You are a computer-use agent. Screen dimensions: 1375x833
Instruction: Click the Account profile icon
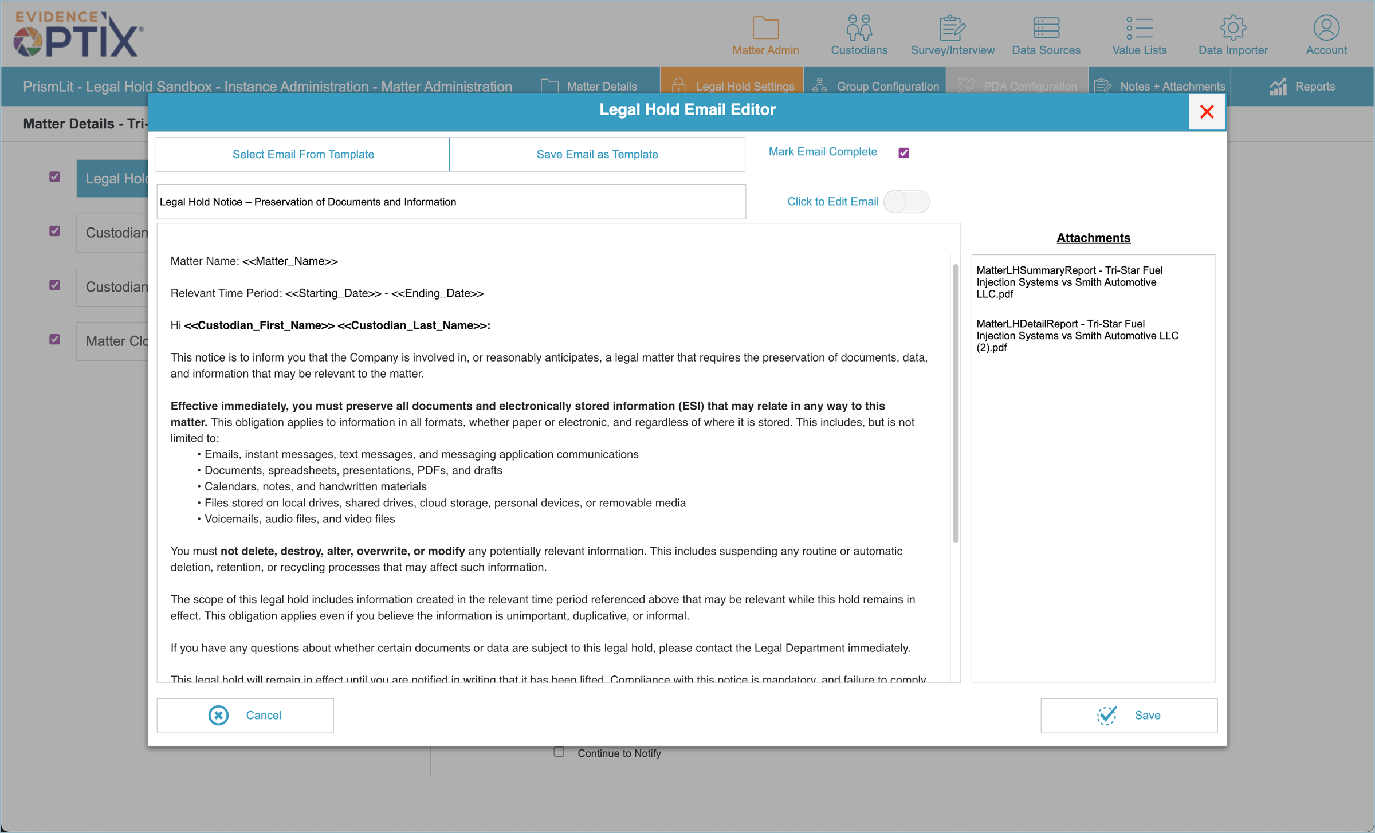1326,27
